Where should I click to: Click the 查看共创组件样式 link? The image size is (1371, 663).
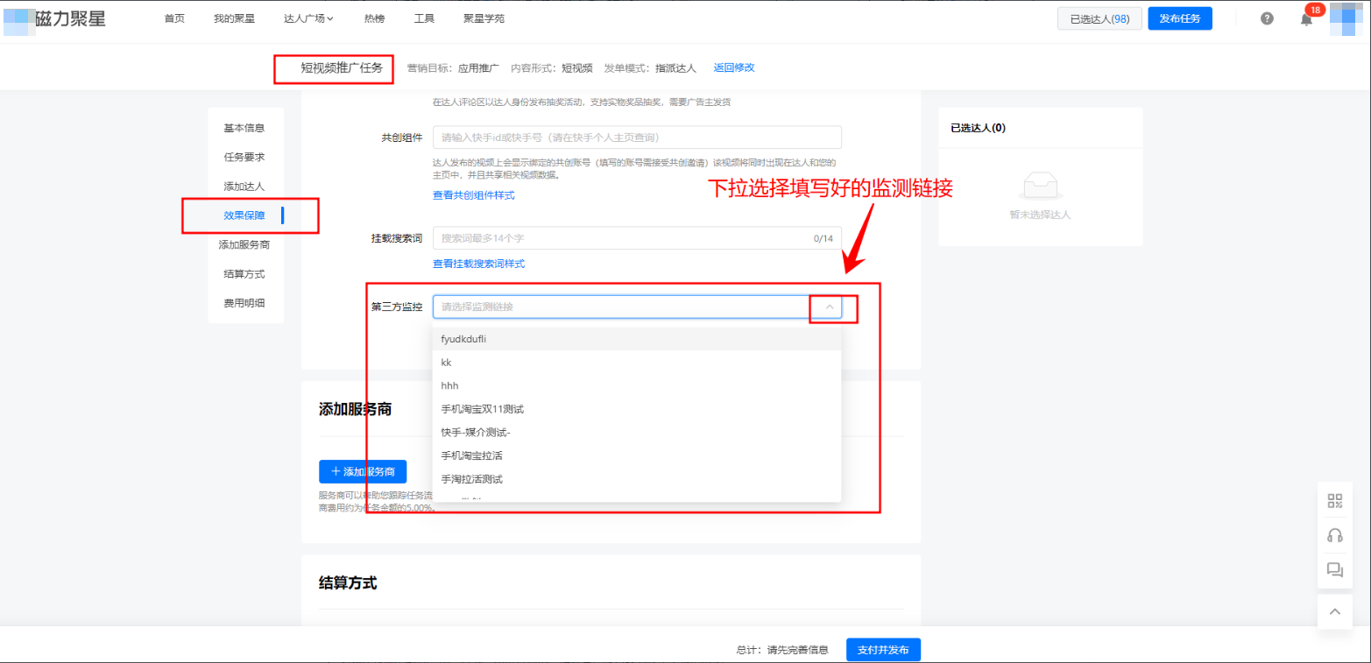coord(474,194)
